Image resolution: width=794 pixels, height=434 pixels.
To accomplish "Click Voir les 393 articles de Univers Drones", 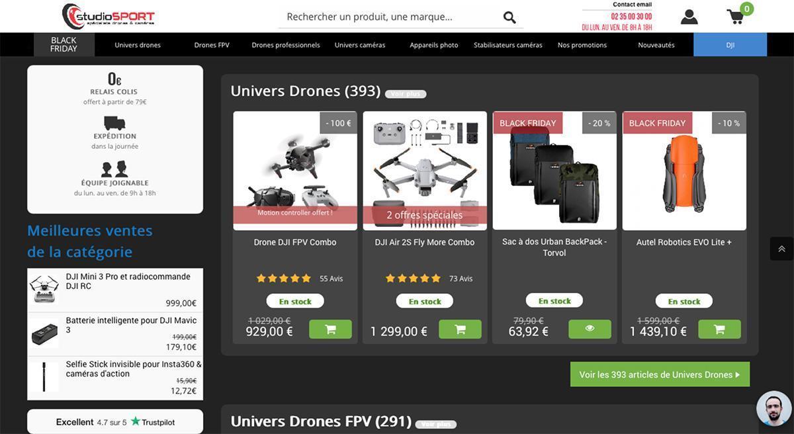I will 660,374.
